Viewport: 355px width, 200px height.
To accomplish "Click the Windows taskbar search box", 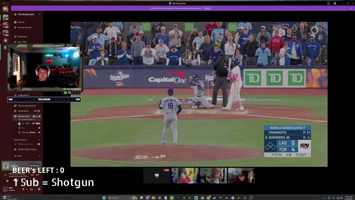I will (123, 198).
